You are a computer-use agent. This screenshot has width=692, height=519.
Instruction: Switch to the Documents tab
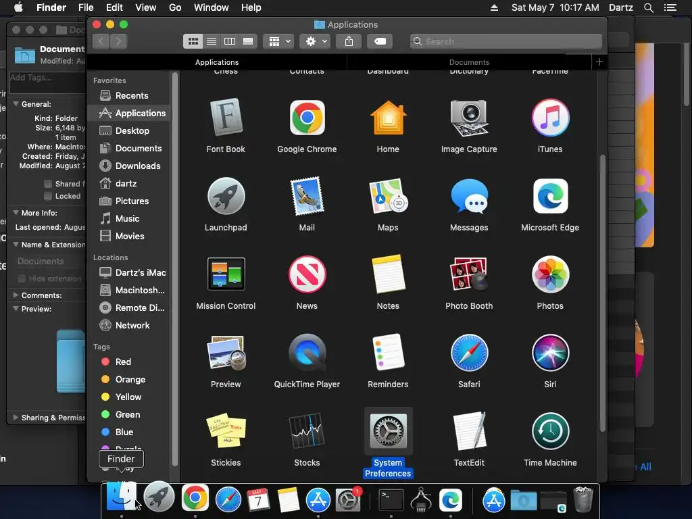(x=469, y=62)
